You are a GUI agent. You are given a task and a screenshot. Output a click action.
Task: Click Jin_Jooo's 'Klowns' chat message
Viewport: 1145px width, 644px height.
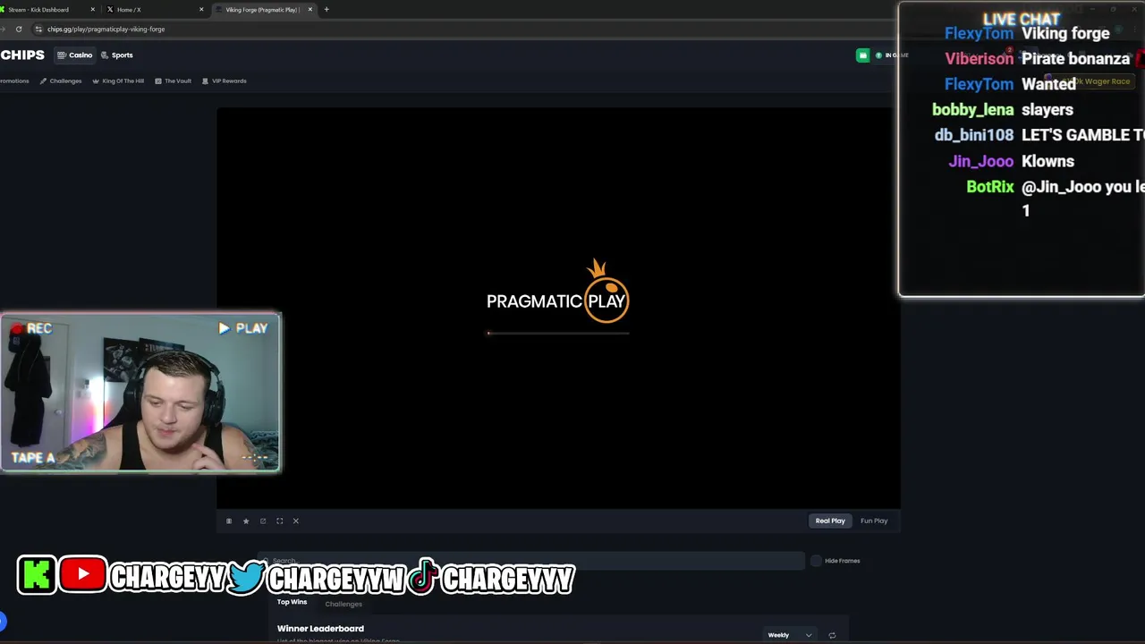[x=1047, y=161]
